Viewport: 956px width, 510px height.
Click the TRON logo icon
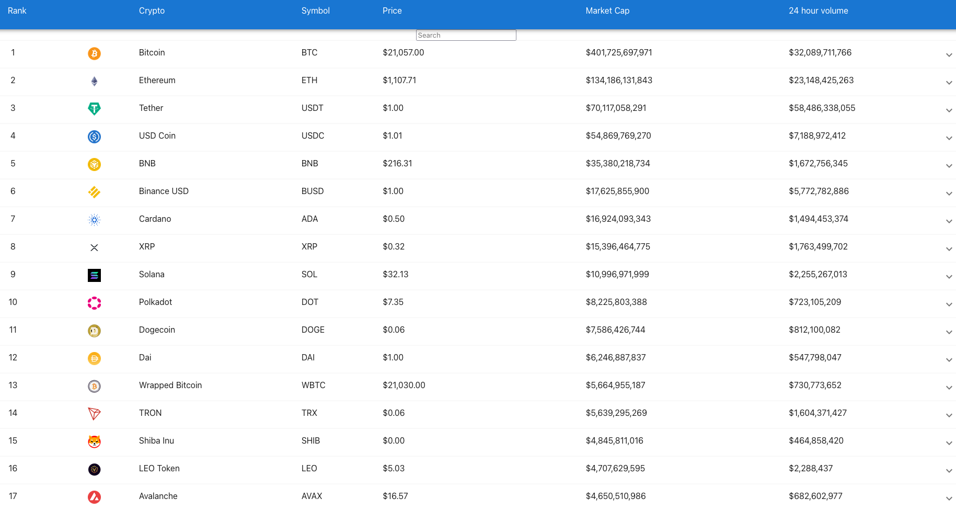pos(94,414)
